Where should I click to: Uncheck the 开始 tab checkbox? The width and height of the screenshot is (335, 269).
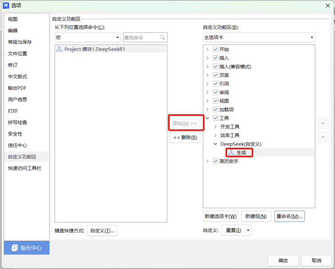tap(216, 49)
